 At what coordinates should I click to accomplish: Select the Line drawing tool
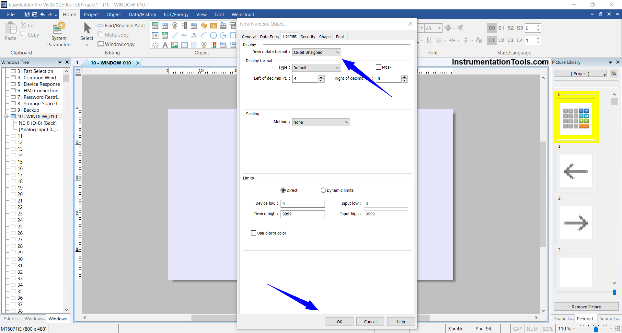(x=175, y=35)
